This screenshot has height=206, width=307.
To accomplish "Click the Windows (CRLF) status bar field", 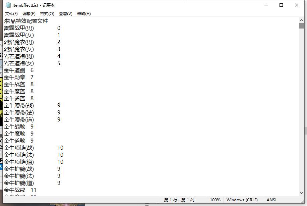I will tap(242, 200).
